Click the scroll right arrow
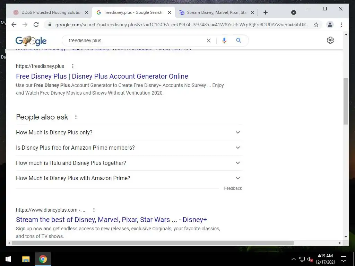 point(340,243)
